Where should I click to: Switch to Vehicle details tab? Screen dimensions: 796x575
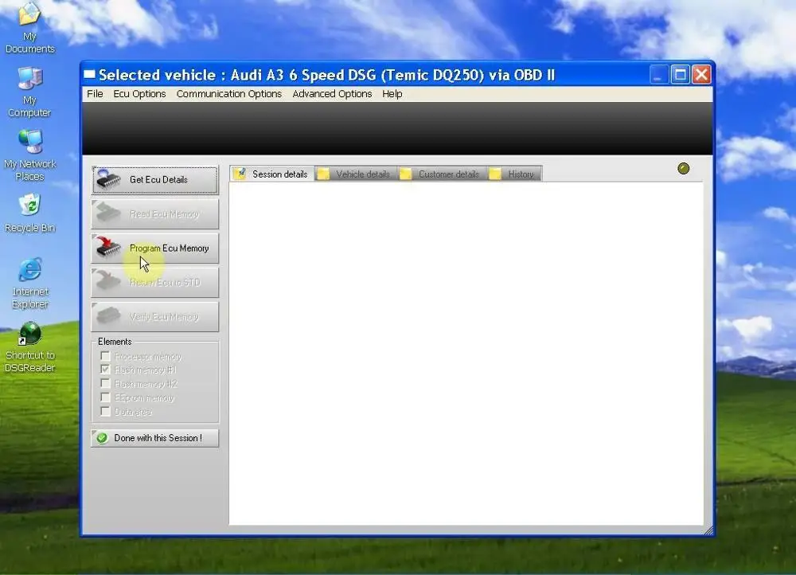[355, 174]
